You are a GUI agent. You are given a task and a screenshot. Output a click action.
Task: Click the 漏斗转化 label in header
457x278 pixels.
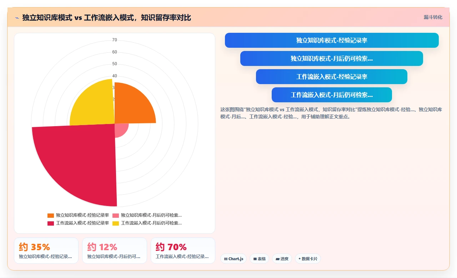click(433, 17)
